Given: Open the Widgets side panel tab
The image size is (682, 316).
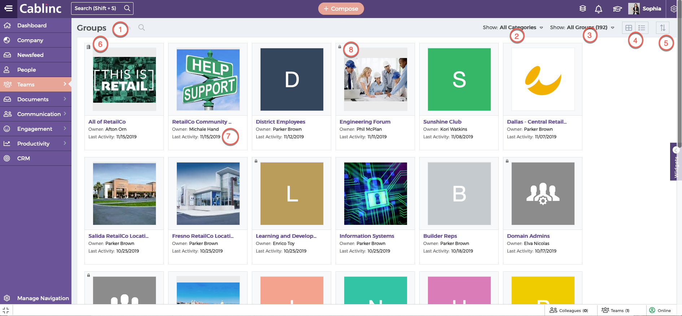Looking at the screenshot, I should point(676,161).
